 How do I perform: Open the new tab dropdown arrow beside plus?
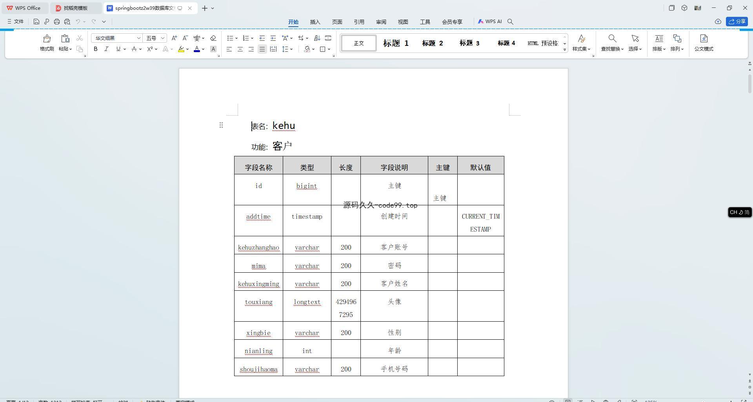(x=213, y=8)
